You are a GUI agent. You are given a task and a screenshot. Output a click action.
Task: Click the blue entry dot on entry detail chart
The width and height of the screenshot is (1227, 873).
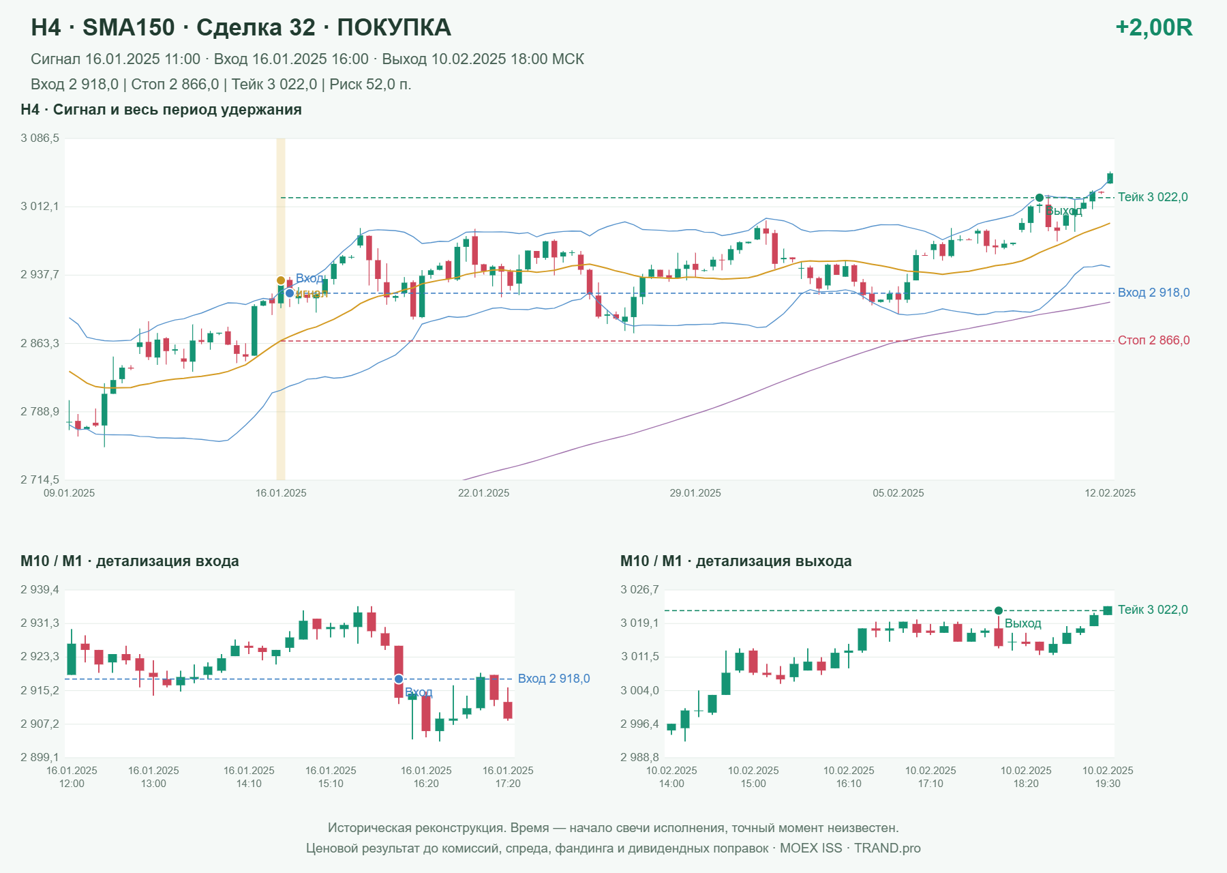399,679
